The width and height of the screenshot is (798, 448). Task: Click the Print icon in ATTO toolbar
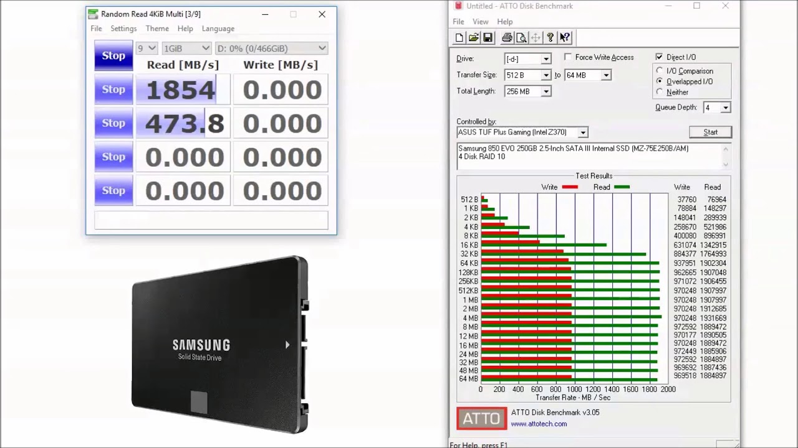pos(507,38)
